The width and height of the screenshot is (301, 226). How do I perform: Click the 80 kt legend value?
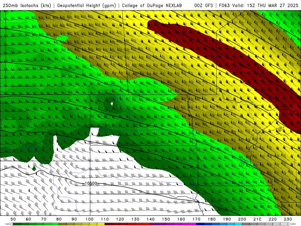59,219
